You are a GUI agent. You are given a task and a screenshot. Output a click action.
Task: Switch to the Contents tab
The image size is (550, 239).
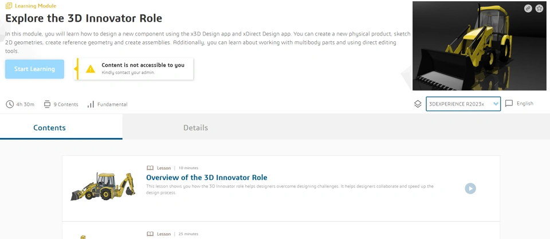click(x=49, y=128)
